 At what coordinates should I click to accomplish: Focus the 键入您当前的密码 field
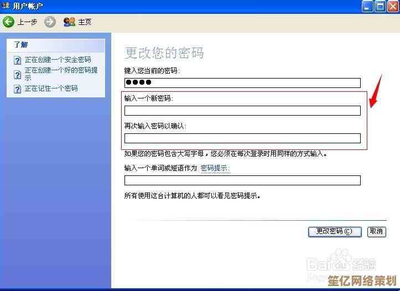[x=242, y=83]
